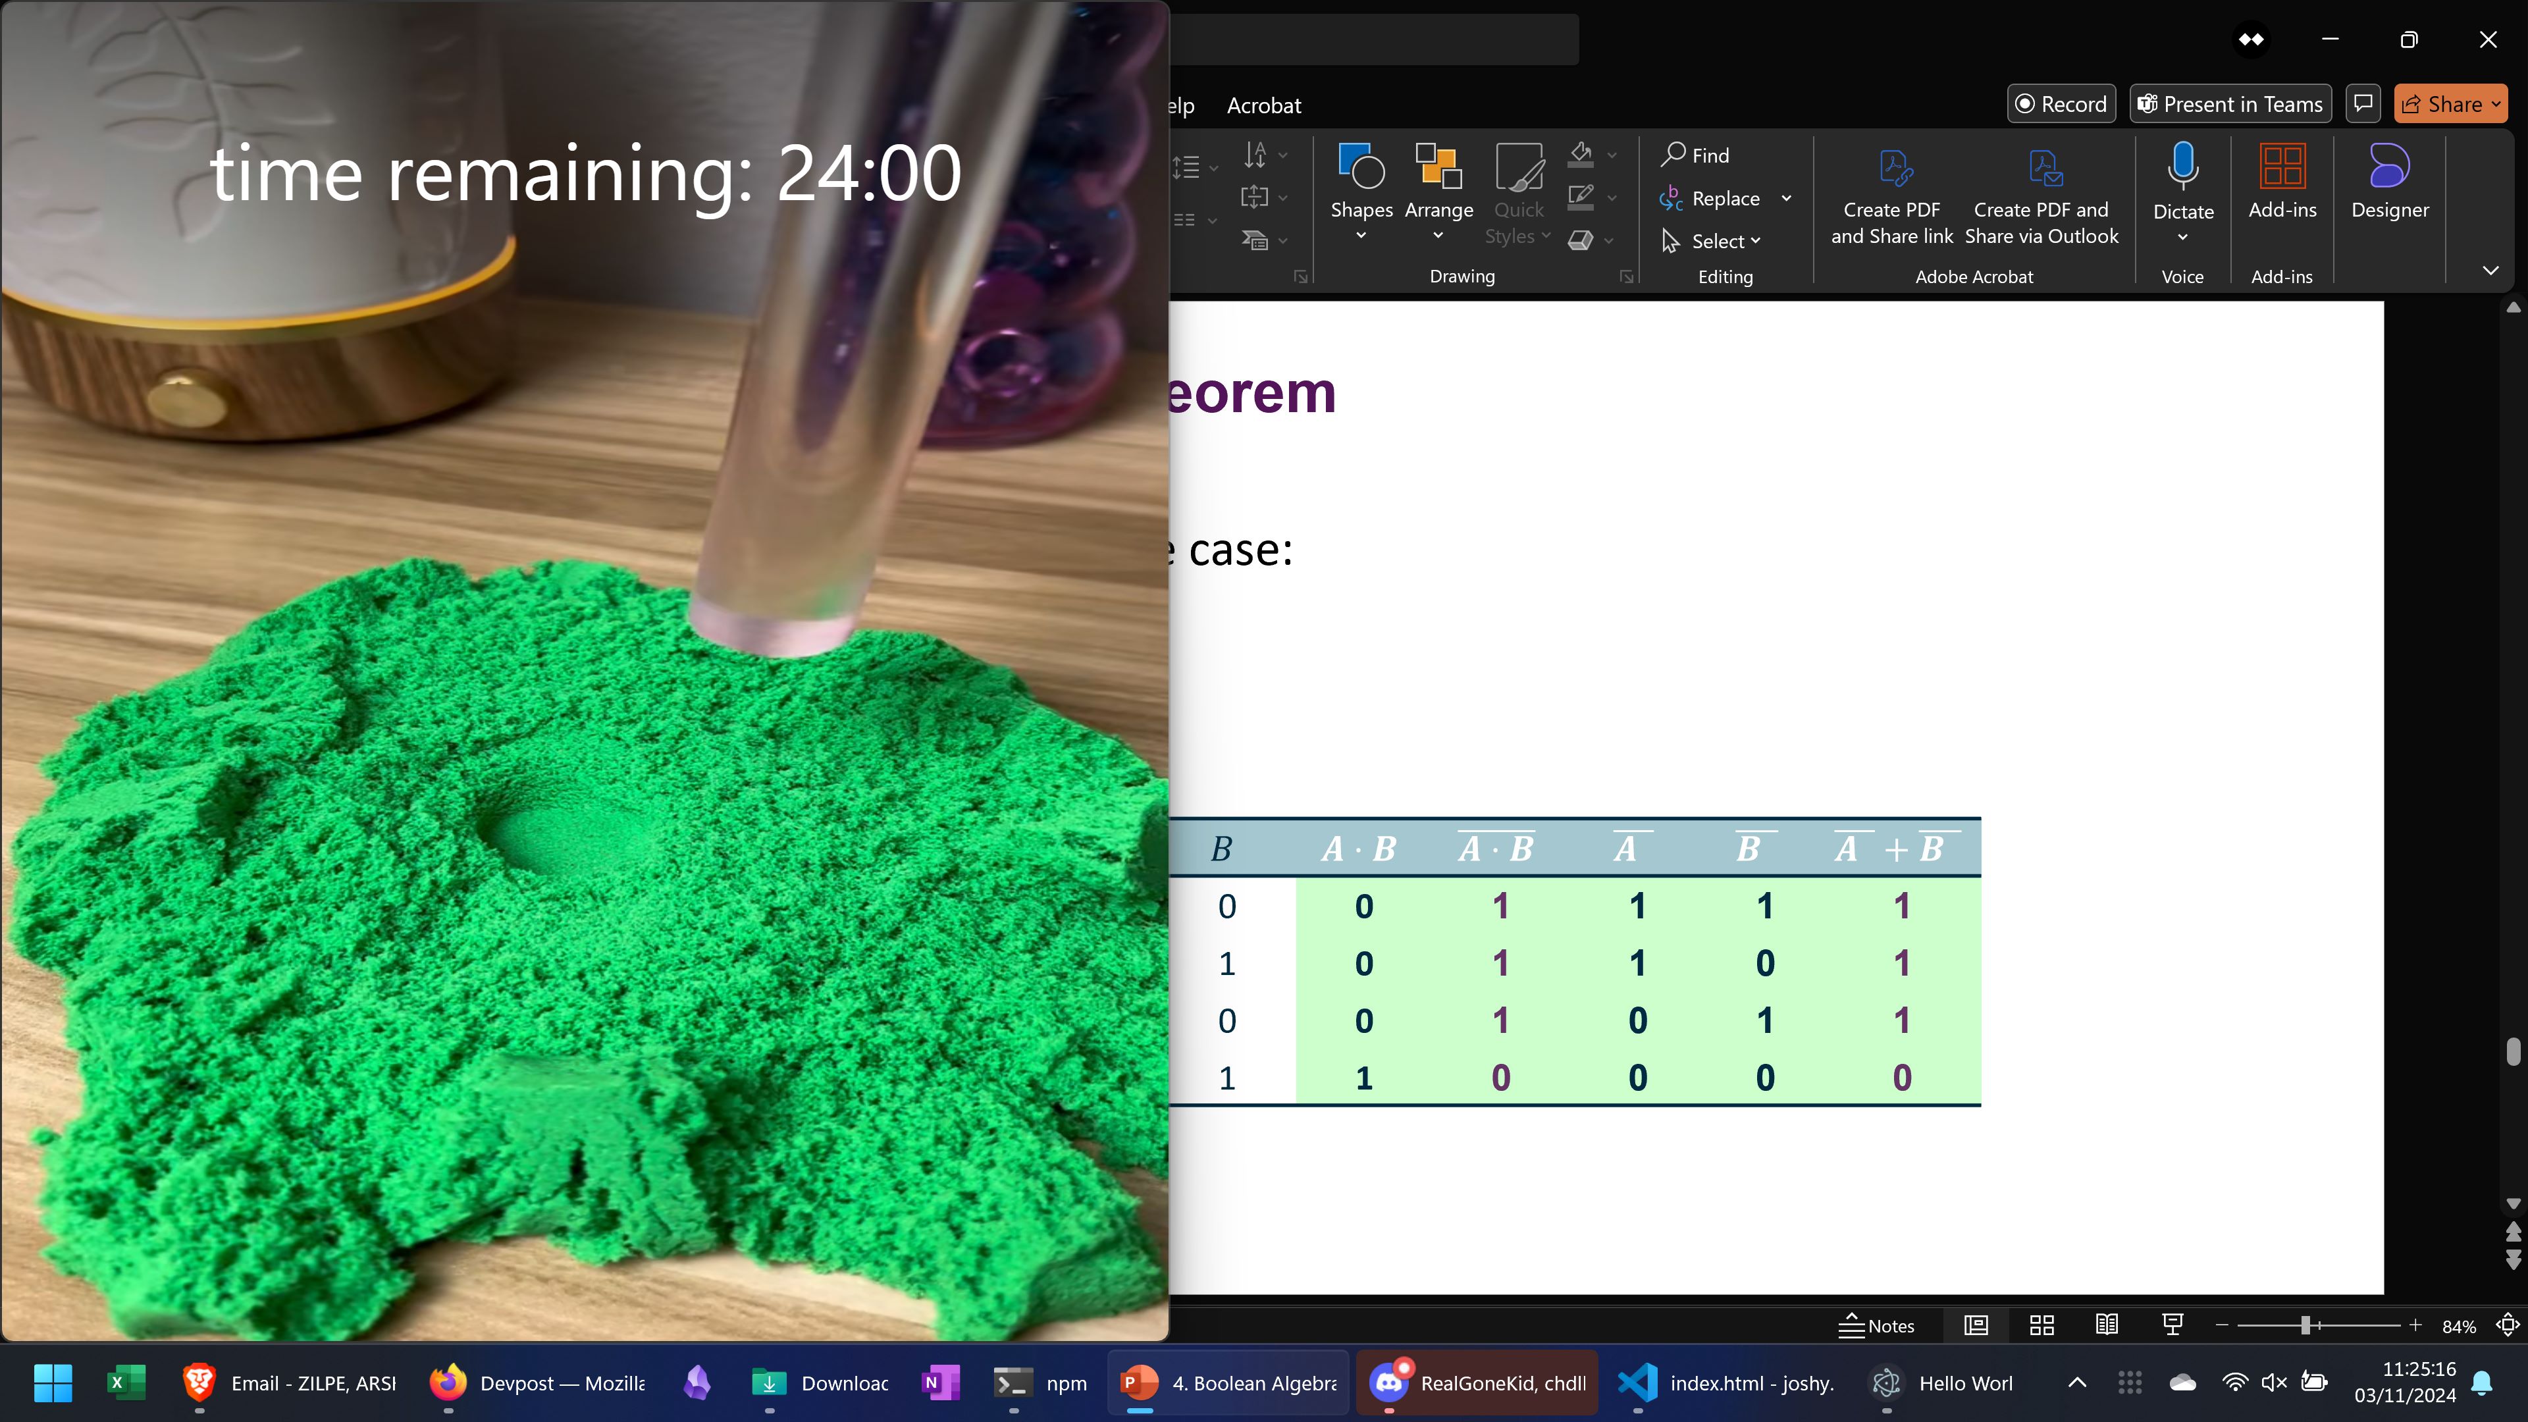Screen dimensions: 2528x1422
Task: Select Normal view in status bar
Action: pos(1976,1326)
